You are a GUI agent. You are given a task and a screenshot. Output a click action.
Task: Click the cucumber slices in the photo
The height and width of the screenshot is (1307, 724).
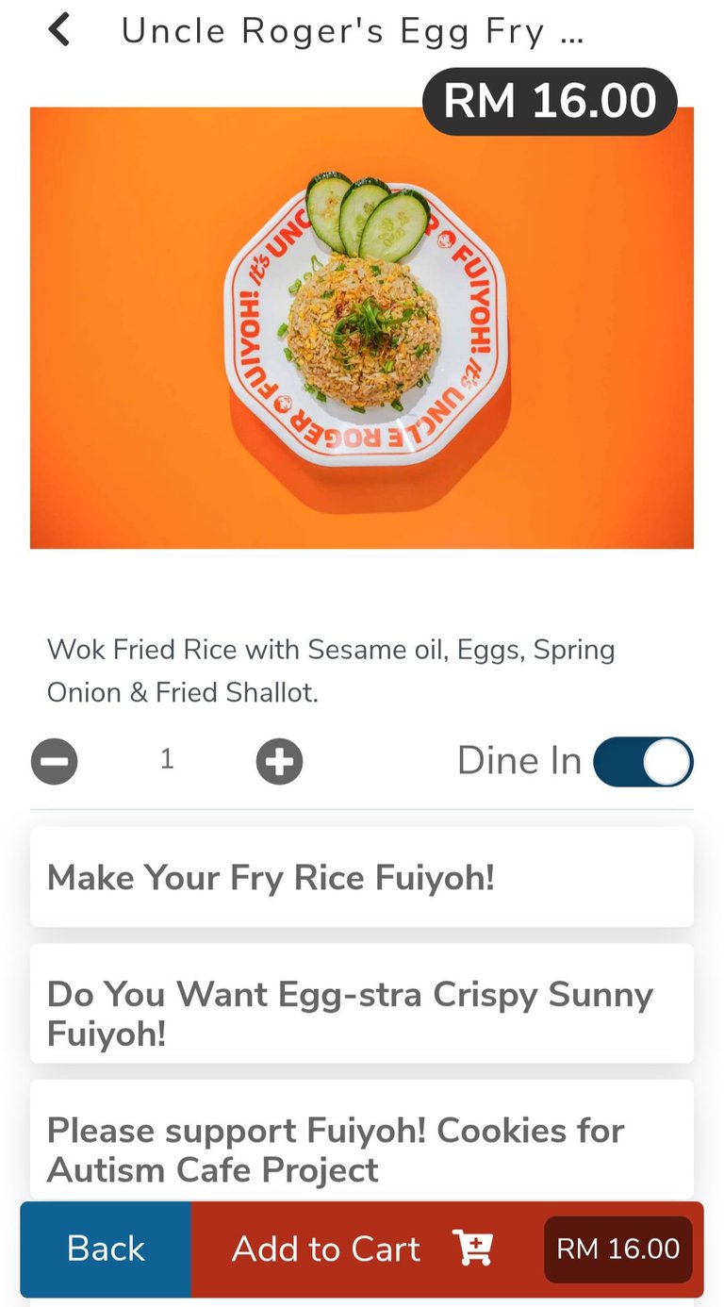click(368, 215)
